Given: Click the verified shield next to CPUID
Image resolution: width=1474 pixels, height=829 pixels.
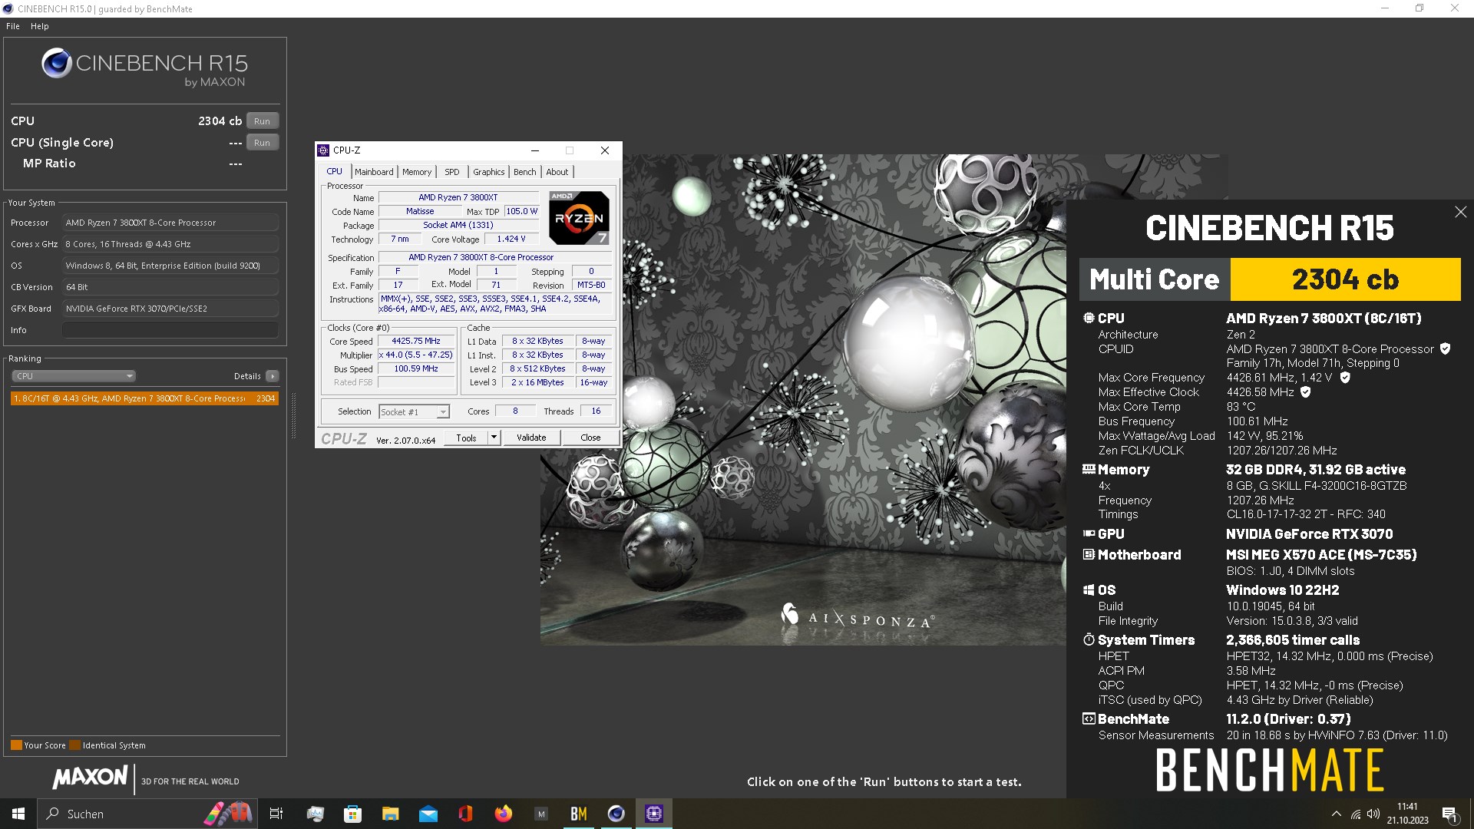Looking at the screenshot, I should pyautogui.click(x=1445, y=348).
